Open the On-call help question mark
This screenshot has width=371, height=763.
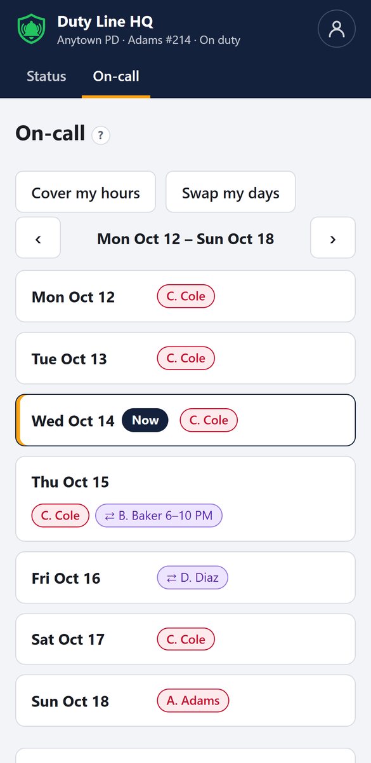(101, 135)
